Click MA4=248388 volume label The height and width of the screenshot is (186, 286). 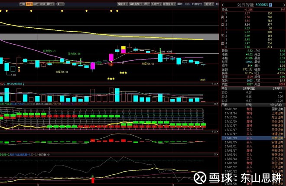point(14,84)
